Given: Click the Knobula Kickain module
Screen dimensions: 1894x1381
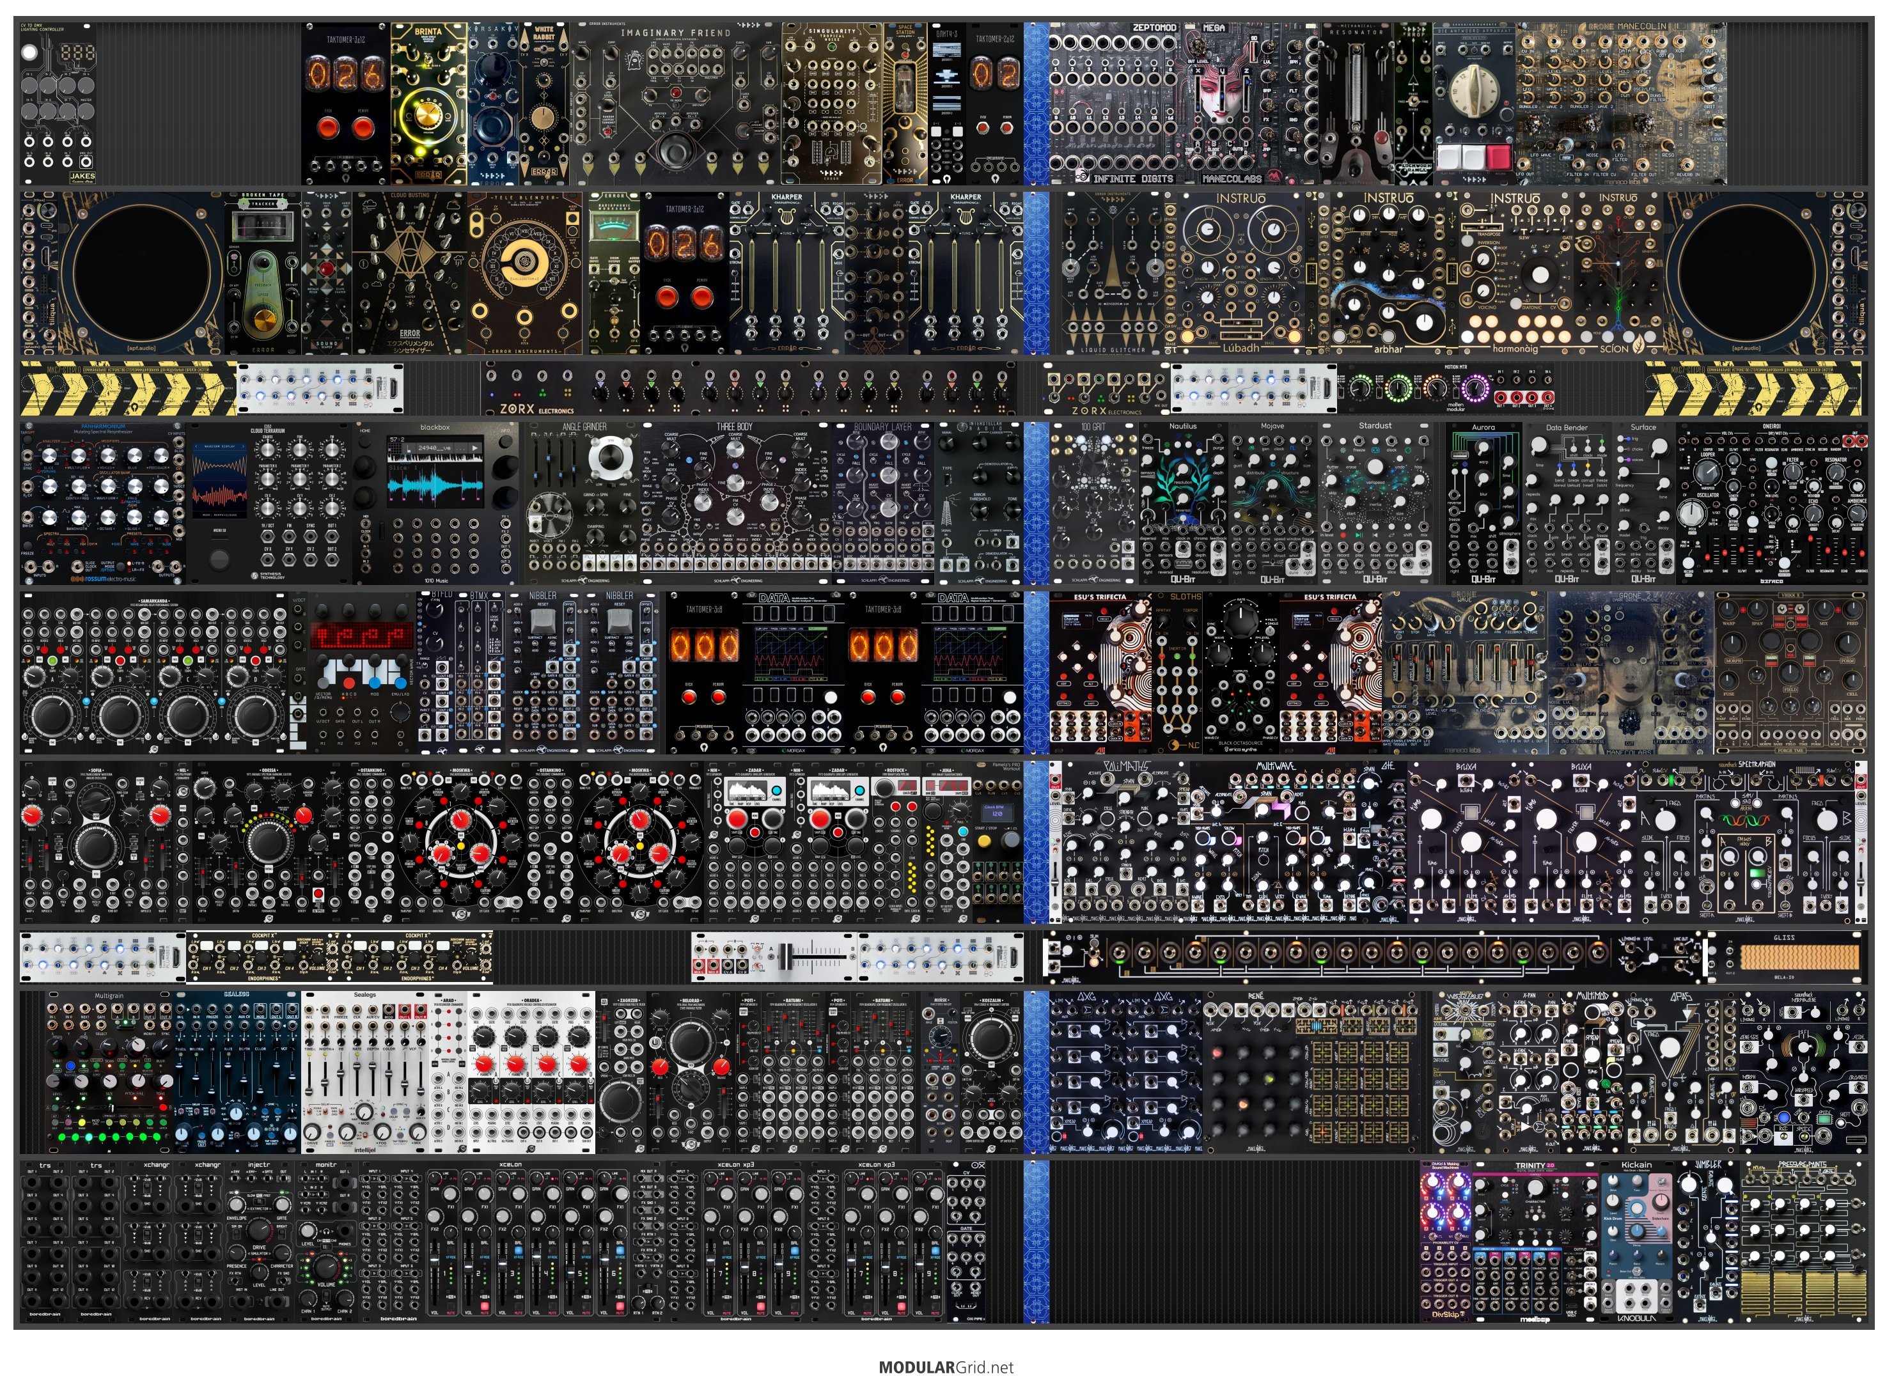Looking at the screenshot, I should click(x=1636, y=1242).
